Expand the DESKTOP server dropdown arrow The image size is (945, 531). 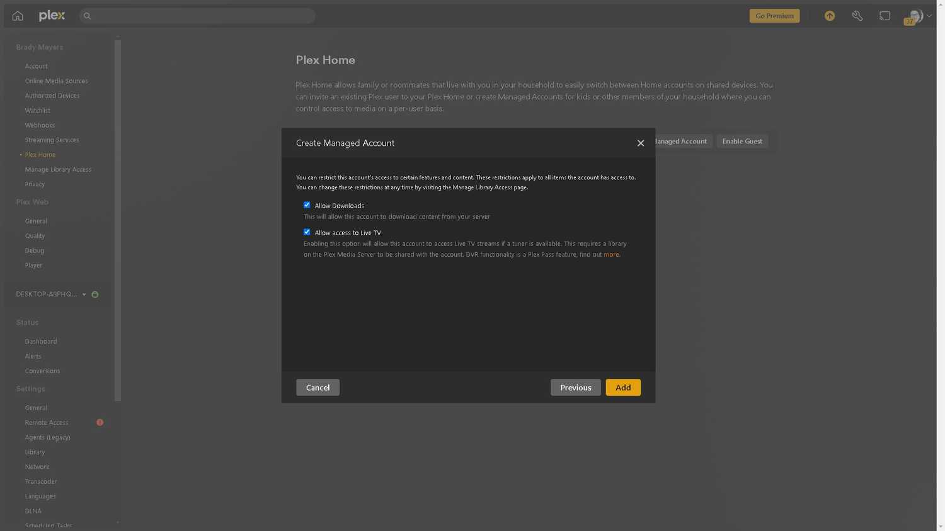[84, 294]
